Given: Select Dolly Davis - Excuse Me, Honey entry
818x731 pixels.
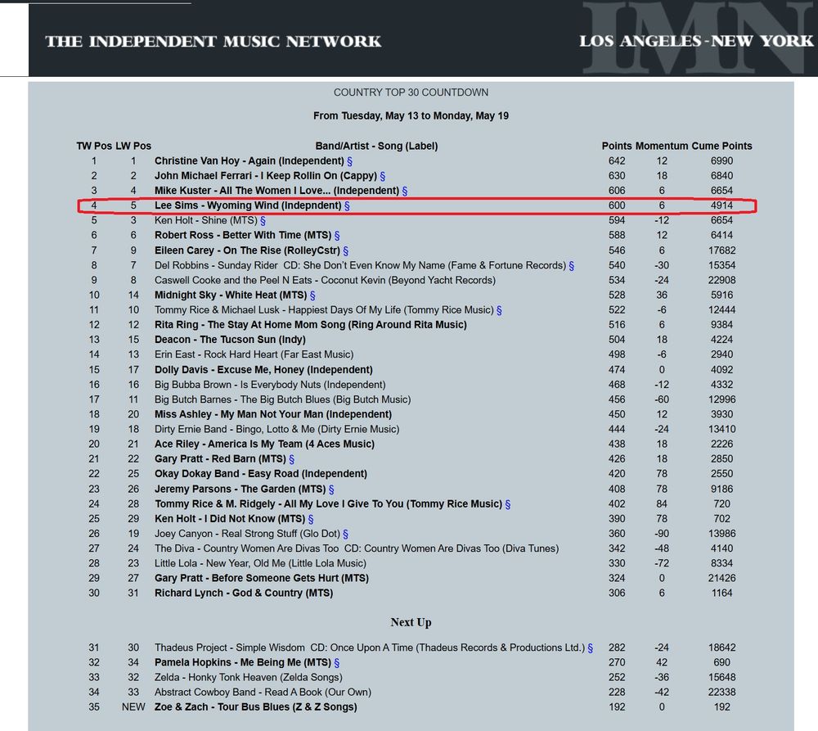Looking at the screenshot, I should (x=263, y=370).
